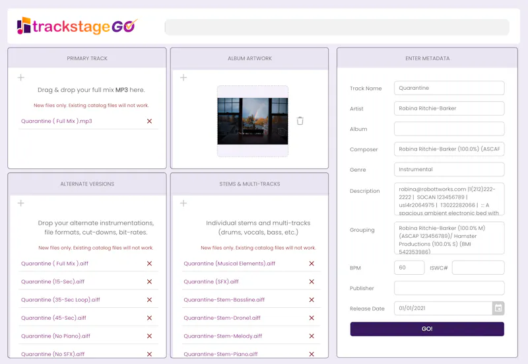Click the Release Date field 01/01/2021
The width and height of the screenshot is (528, 364).
(443, 308)
